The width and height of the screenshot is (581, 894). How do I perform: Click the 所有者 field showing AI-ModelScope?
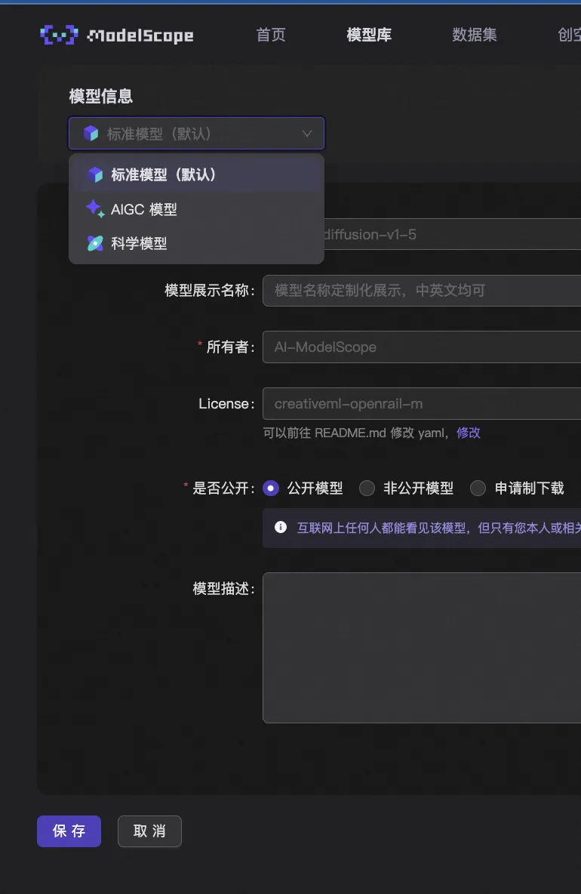[422, 347]
